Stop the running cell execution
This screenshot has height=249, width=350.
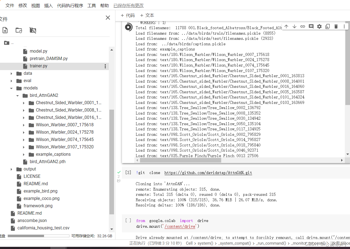click(x=128, y=27)
